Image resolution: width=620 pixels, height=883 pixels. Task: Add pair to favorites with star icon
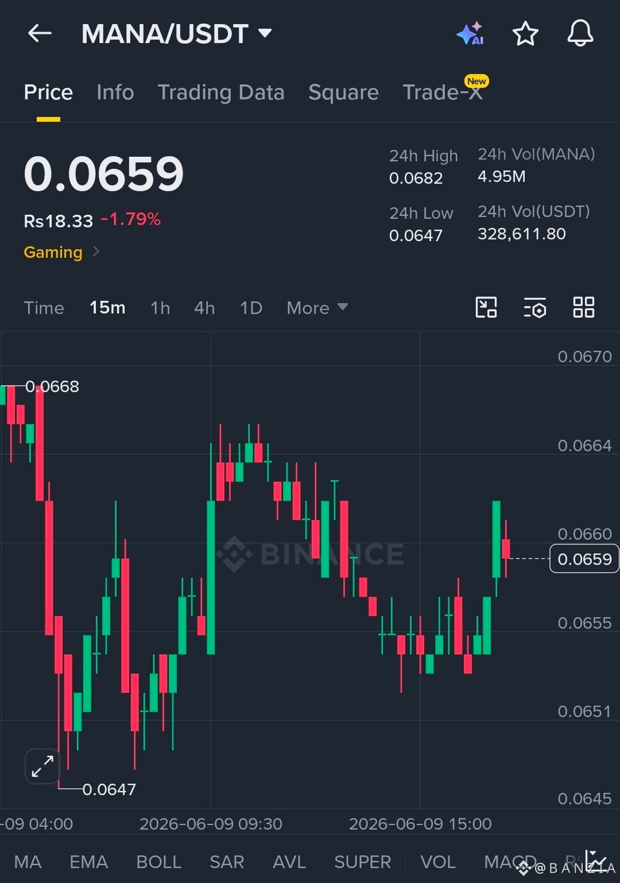525,33
